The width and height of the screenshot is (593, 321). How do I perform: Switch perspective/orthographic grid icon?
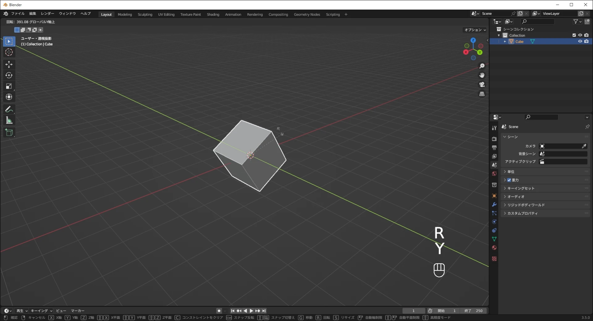[x=482, y=94]
